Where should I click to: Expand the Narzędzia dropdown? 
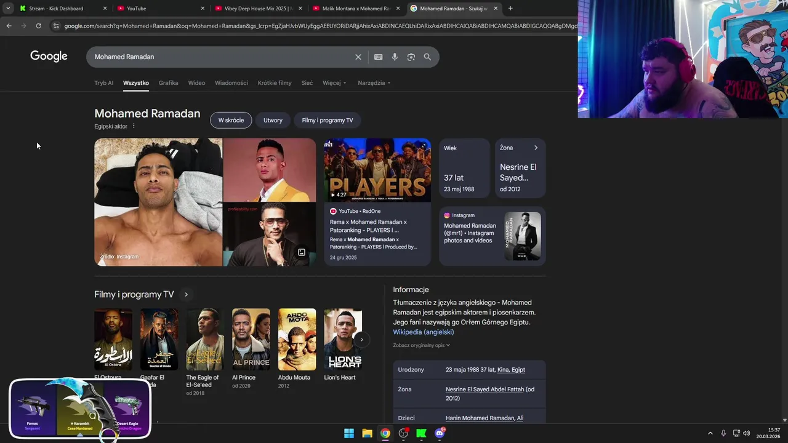pyautogui.click(x=374, y=82)
